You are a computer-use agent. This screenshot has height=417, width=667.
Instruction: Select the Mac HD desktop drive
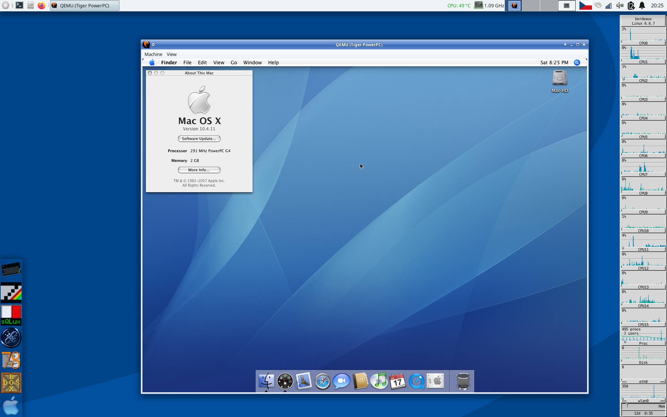560,79
